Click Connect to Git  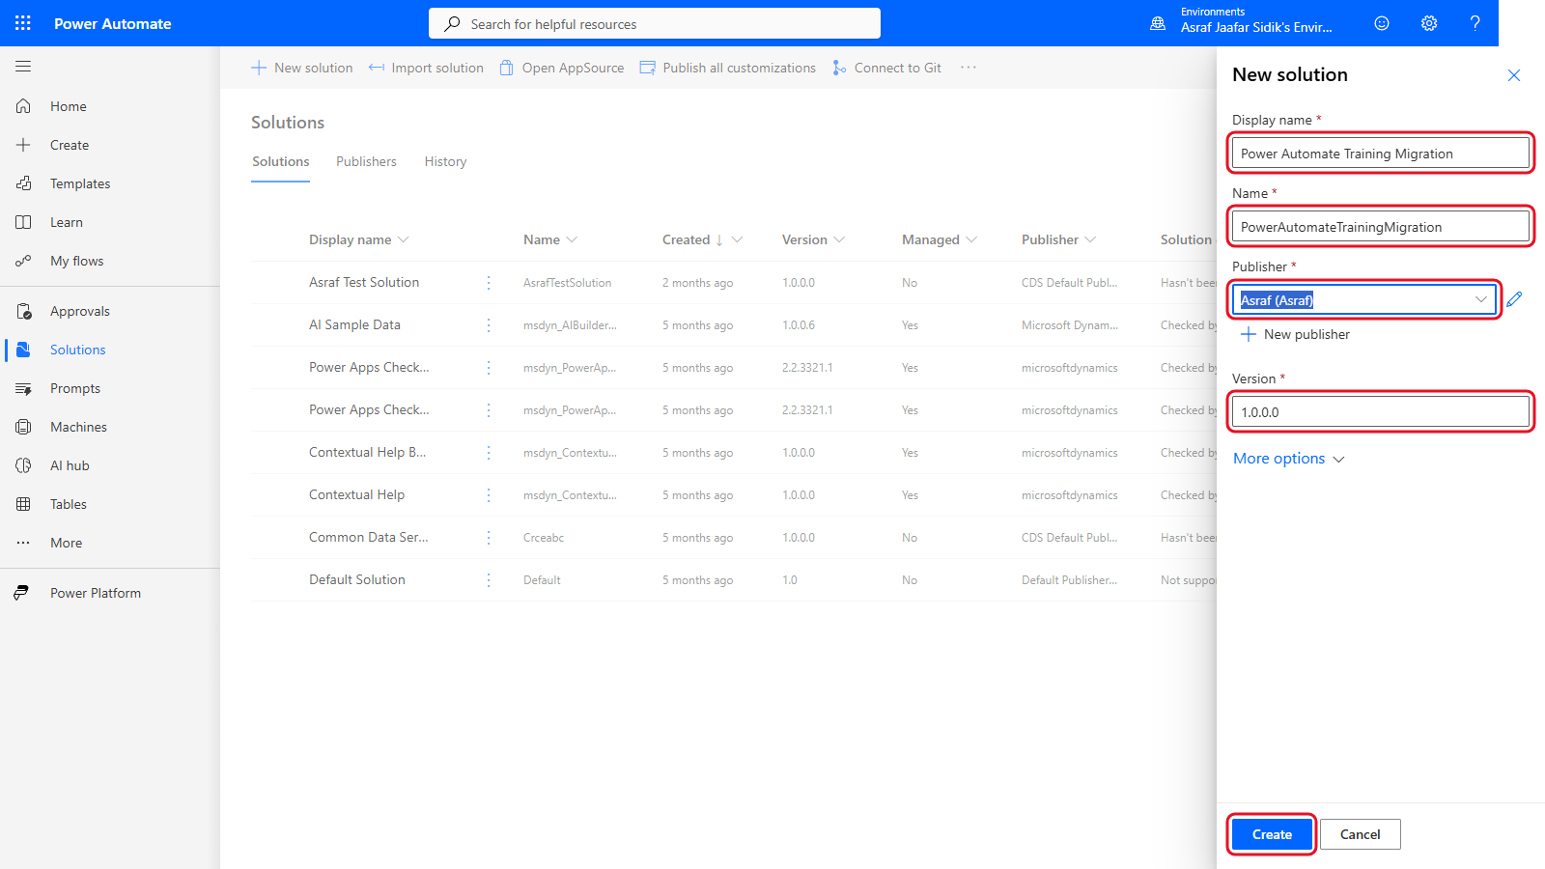tap(886, 68)
